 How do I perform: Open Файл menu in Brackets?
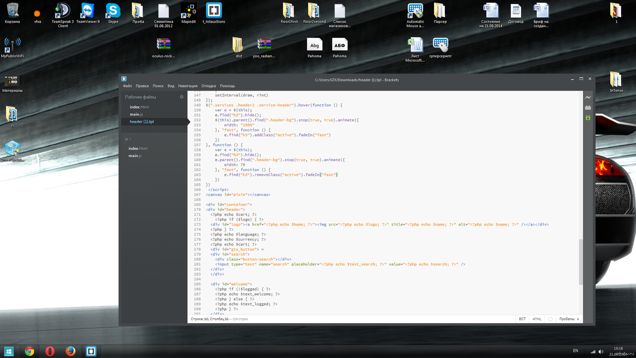pos(127,86)
